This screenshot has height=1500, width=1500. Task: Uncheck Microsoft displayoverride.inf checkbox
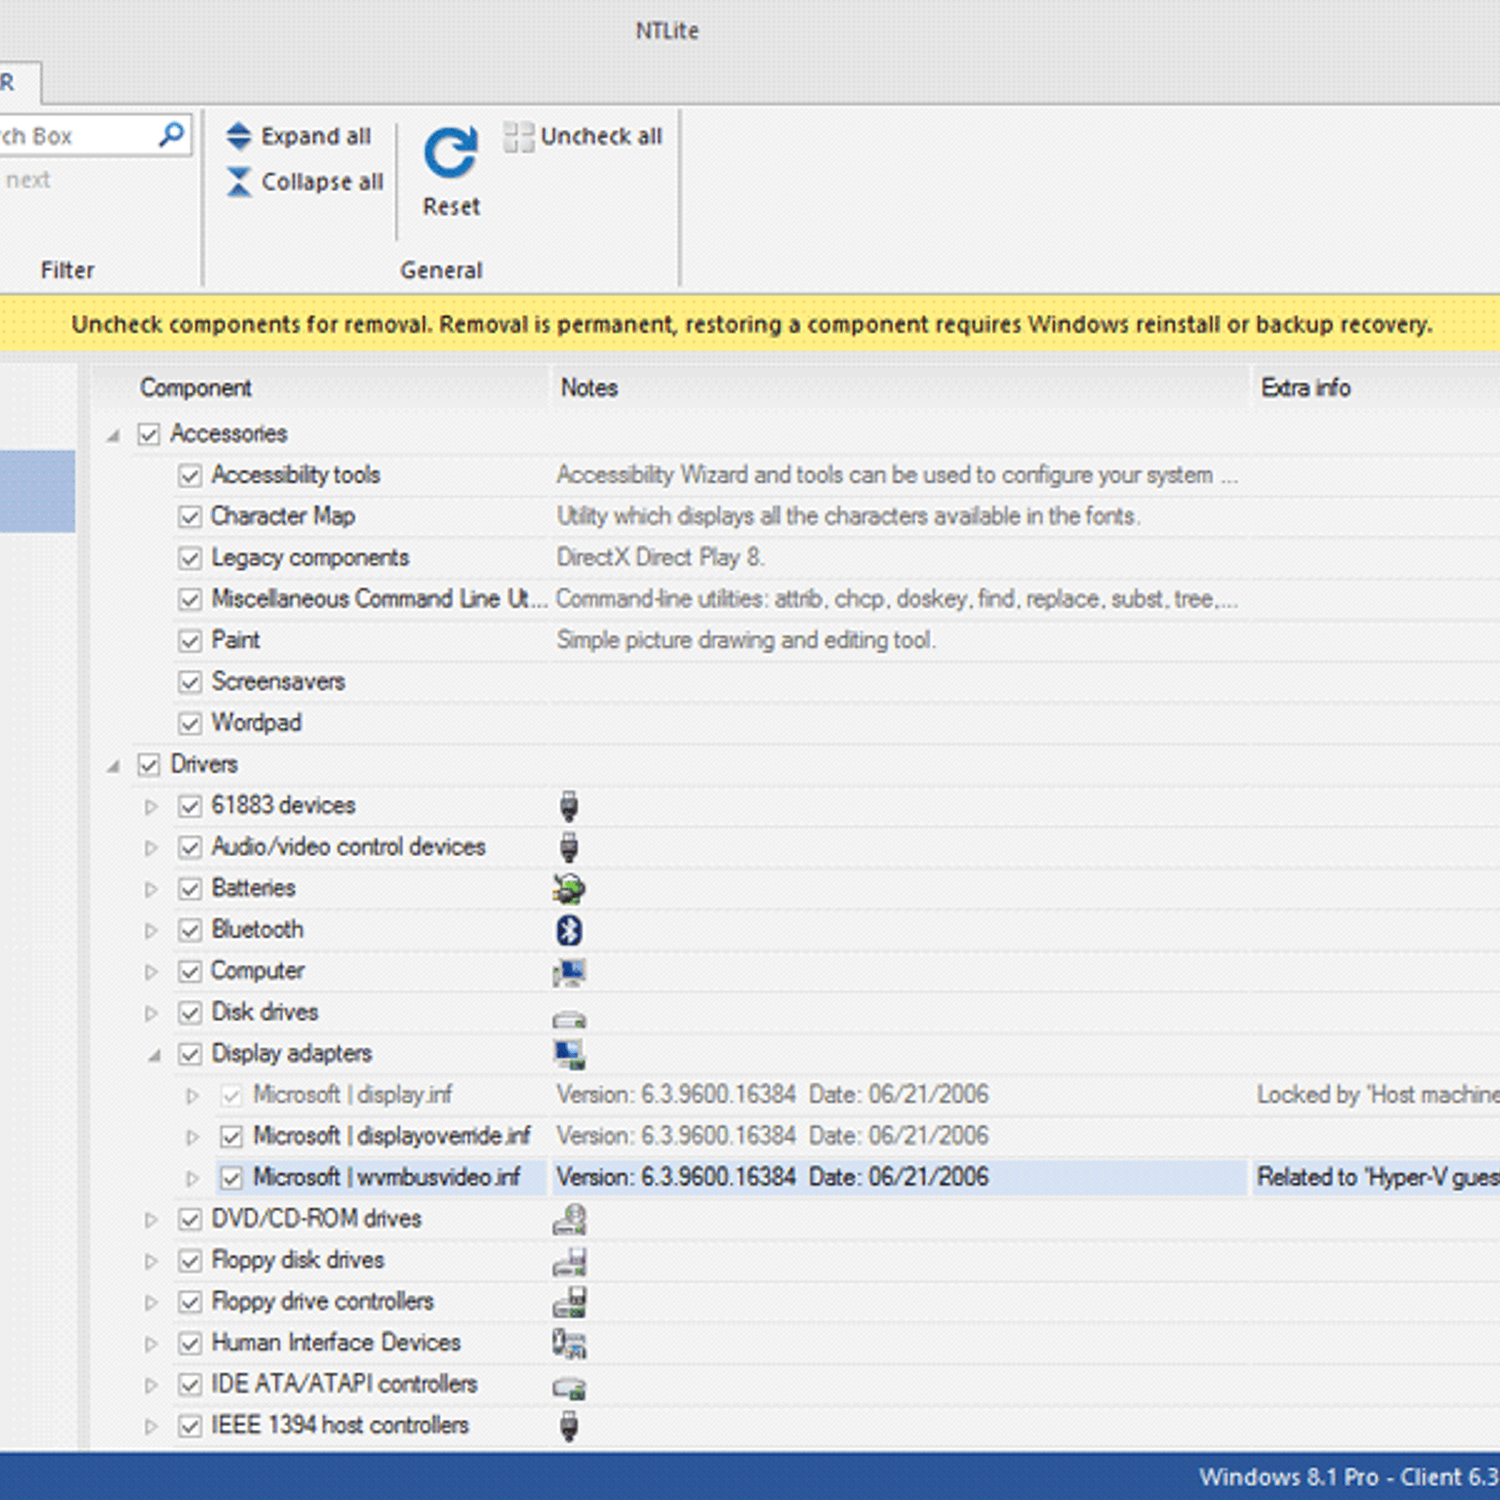[x=232, y=1136]
